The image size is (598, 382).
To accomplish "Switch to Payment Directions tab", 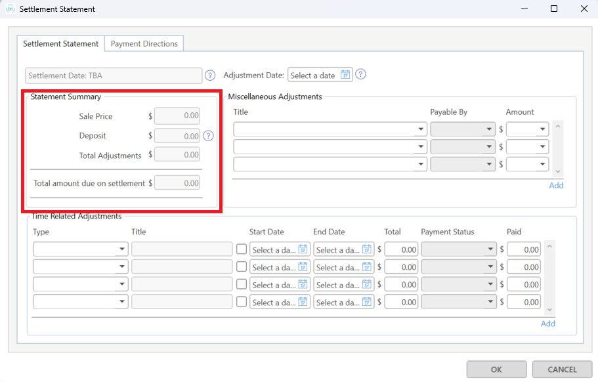I will pos(144,44).
